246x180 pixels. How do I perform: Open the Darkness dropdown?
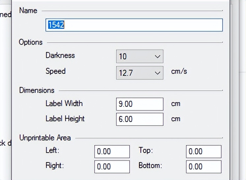139,56
